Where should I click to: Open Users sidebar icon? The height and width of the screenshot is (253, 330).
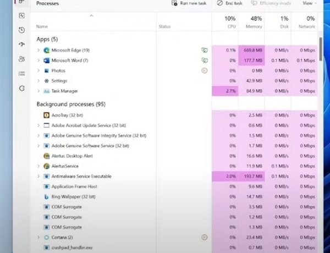click(x=21, y=59)
